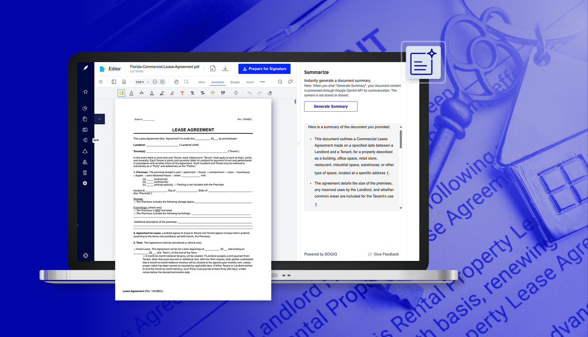
Task: Toggle the Hand pan tool
Action: pyautogui.click(x=176, y=82)
